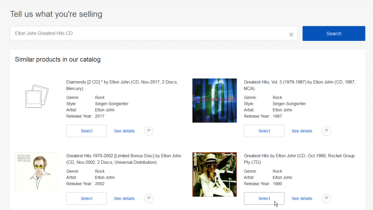Image resolution: width=373 pixels, height=210 pixels.
Task: See details for Greatest Hits 1970-2002
Action: 124,199
